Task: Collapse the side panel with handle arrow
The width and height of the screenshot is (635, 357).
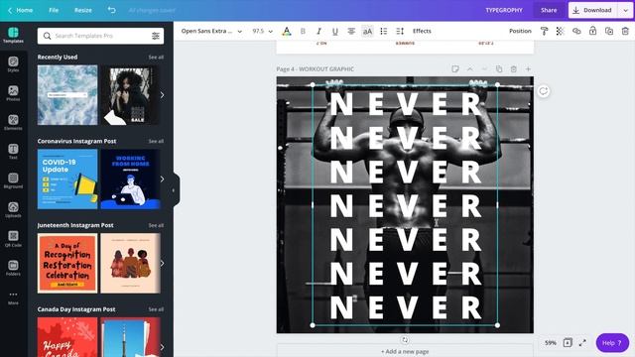Action: click(175, 190)
